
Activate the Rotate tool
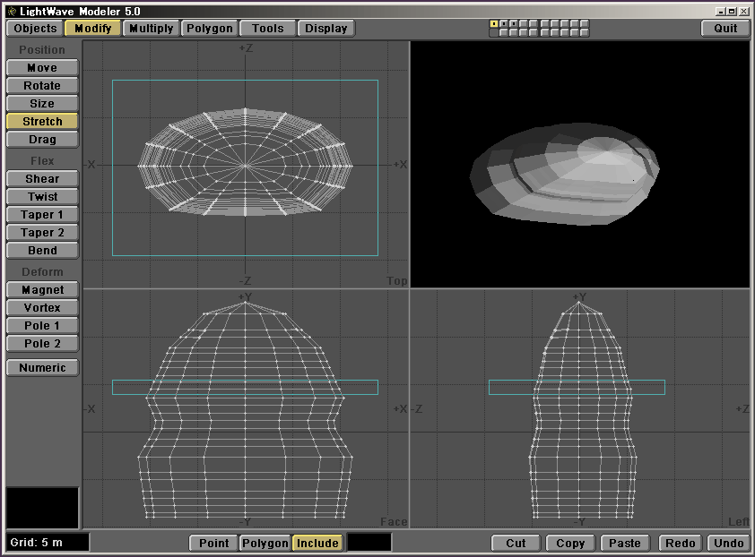[x=42, y=86]
